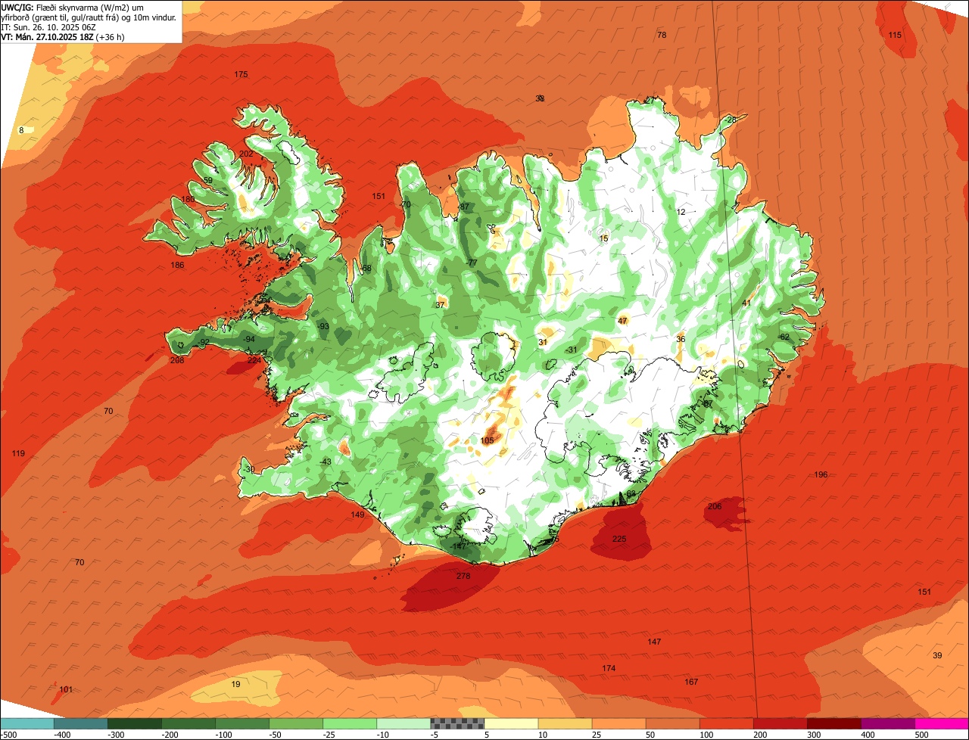This screenshot has height=740, width=969.
Task: Select the purple 400–500 color bar swatch
Action: pos(888,723)
